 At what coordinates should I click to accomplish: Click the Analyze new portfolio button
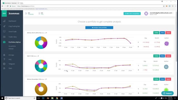(99, 27)
